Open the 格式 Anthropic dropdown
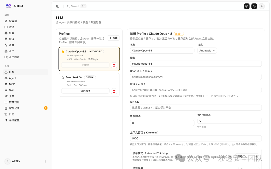 207,51
